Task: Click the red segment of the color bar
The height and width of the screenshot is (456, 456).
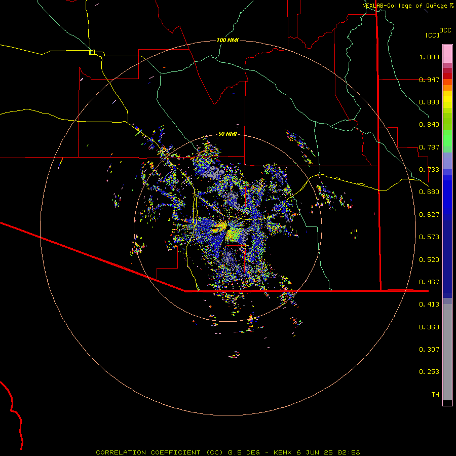Action: coord(447,76)
